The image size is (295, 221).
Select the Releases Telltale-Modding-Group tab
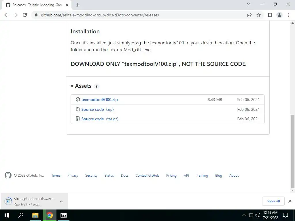click(37, 5)
